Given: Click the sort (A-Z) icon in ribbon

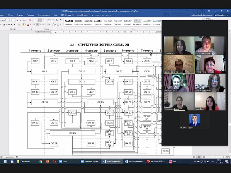Looking at the screenshot, I should 57,20.
